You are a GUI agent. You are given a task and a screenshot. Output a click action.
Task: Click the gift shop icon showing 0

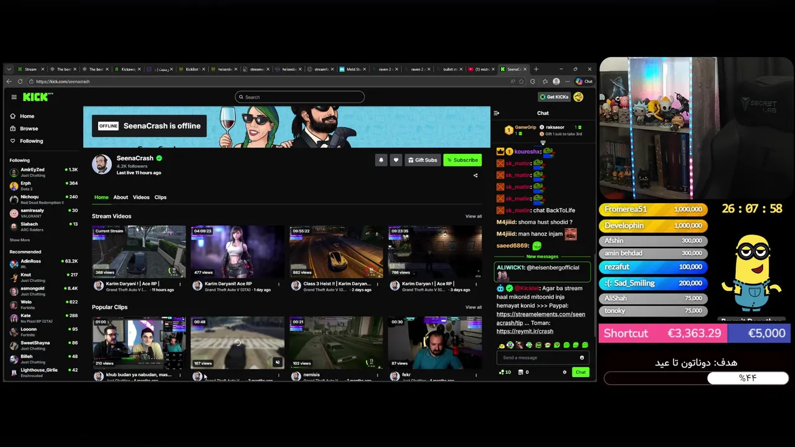[x=523, y=372]
